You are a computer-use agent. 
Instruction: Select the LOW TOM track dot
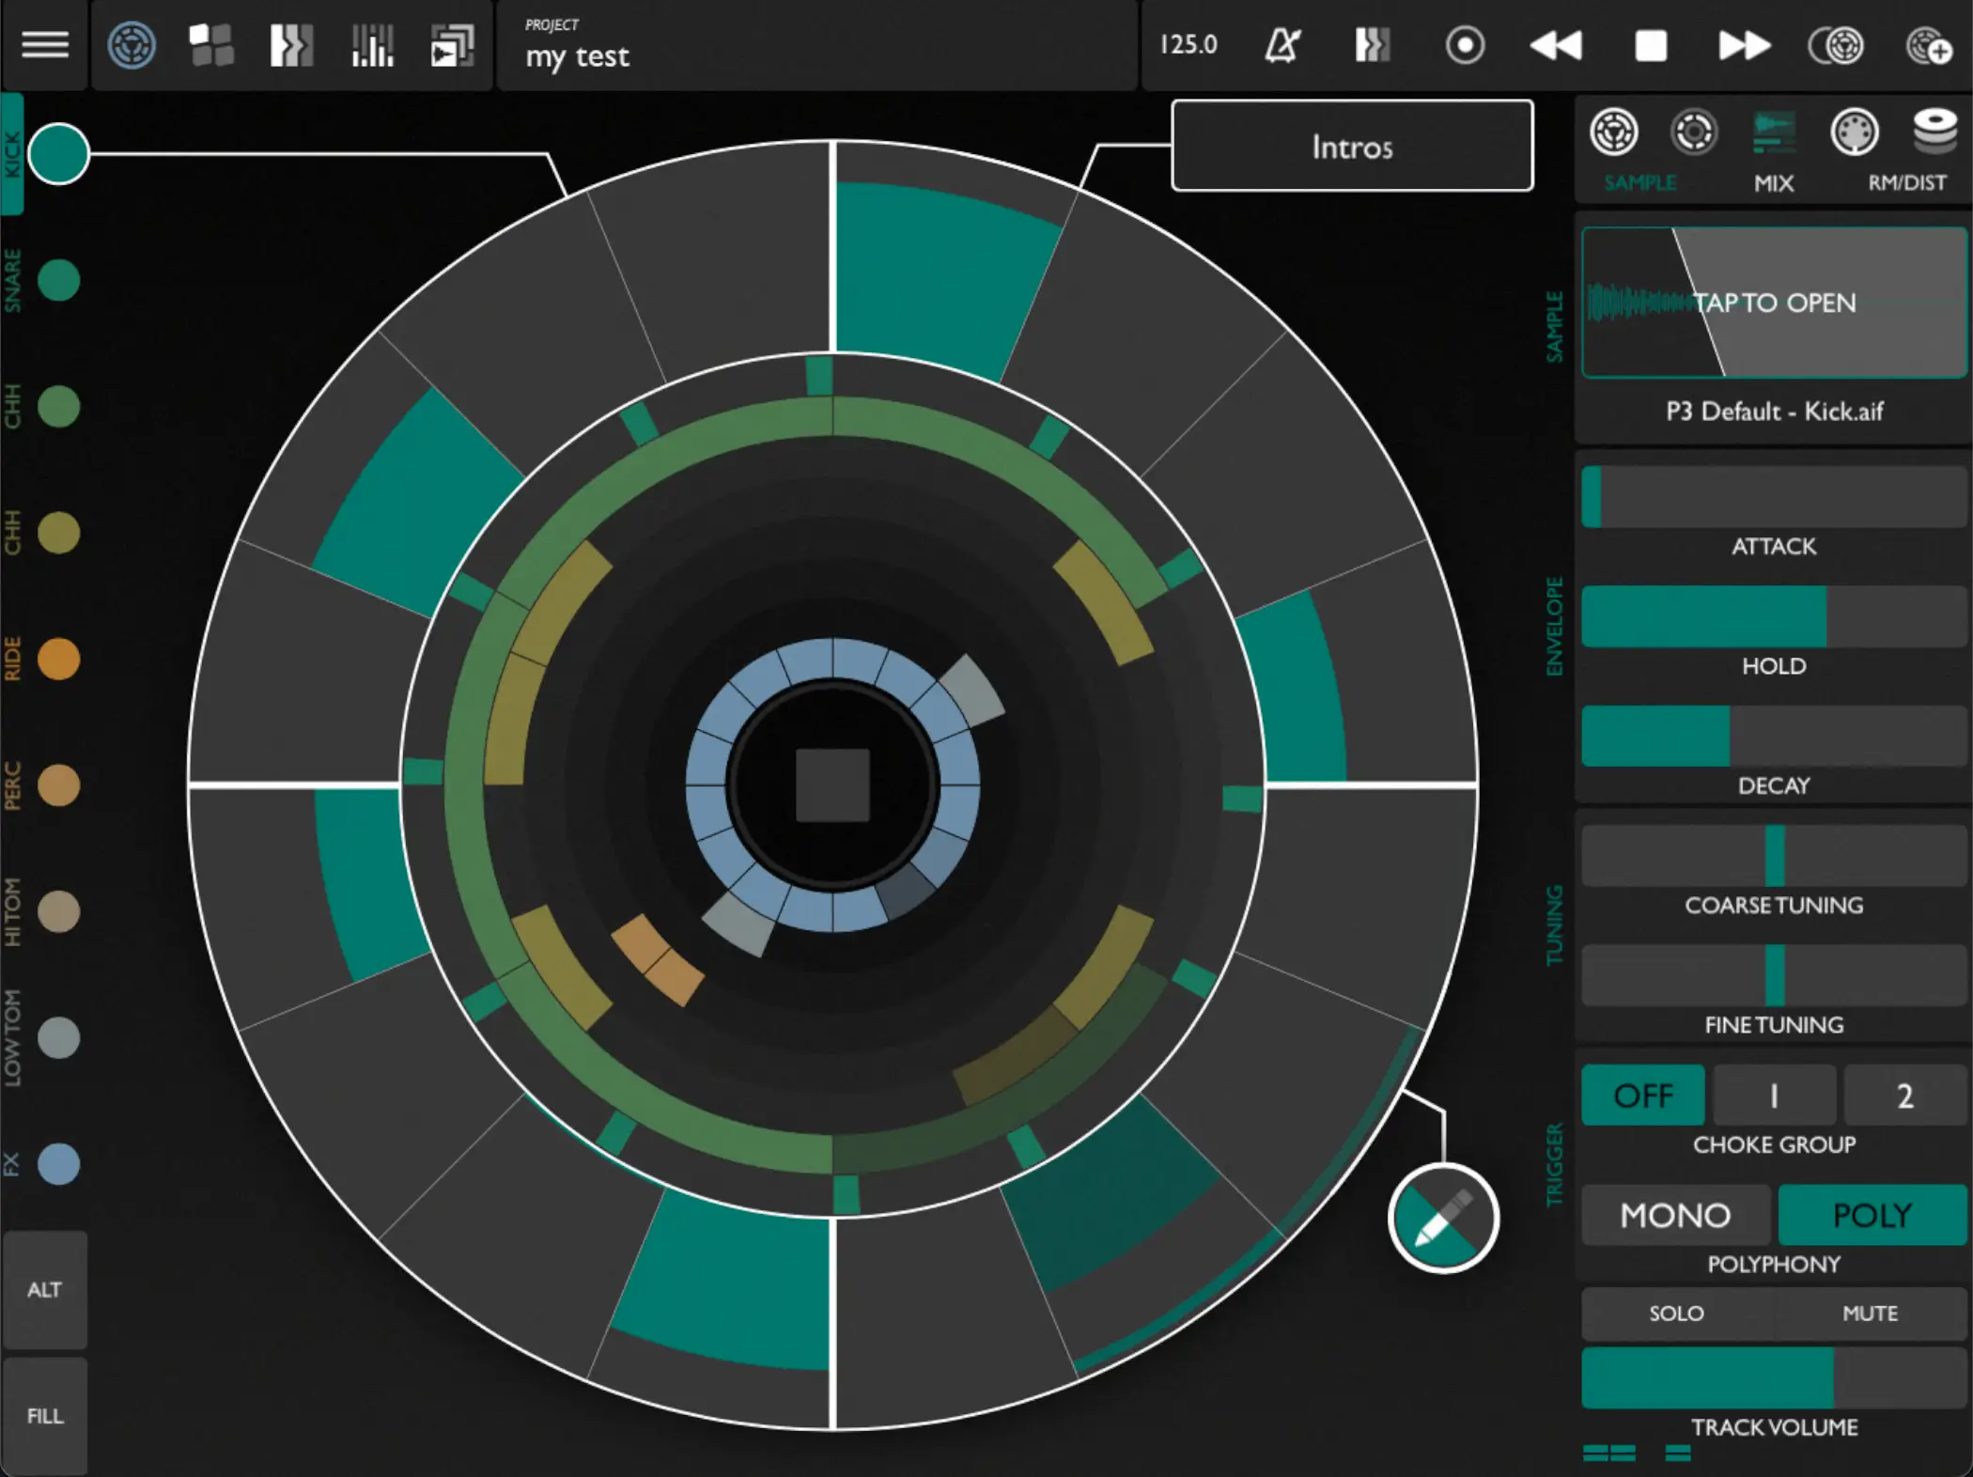(58, 1037)
